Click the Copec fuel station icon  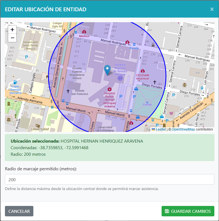(x=15, y=82)
